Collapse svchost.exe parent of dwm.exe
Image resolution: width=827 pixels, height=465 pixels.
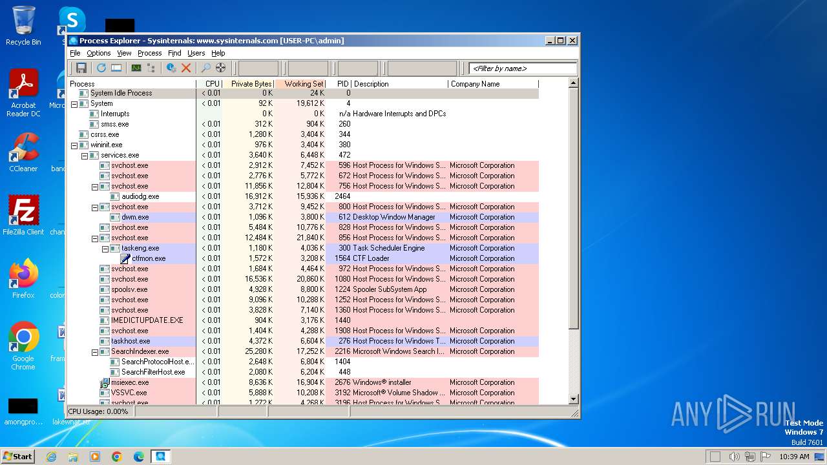click(x=95, y=207)
